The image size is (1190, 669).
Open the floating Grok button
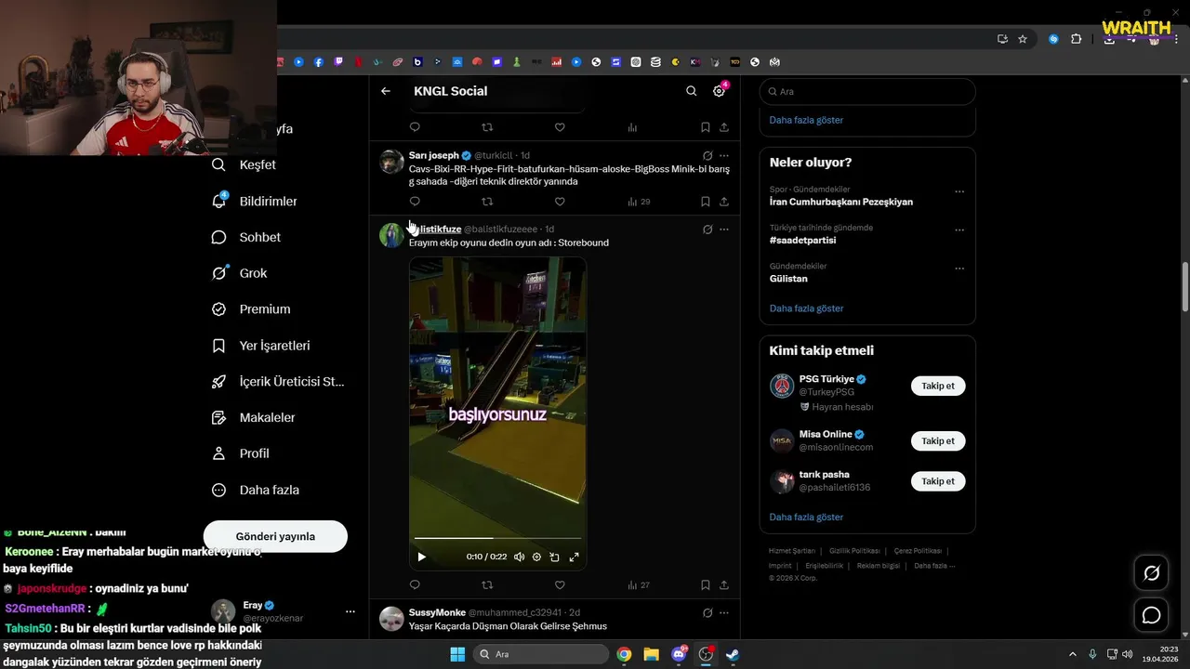[1151, 573]
